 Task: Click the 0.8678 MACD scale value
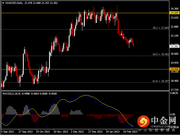coord(174,93)
